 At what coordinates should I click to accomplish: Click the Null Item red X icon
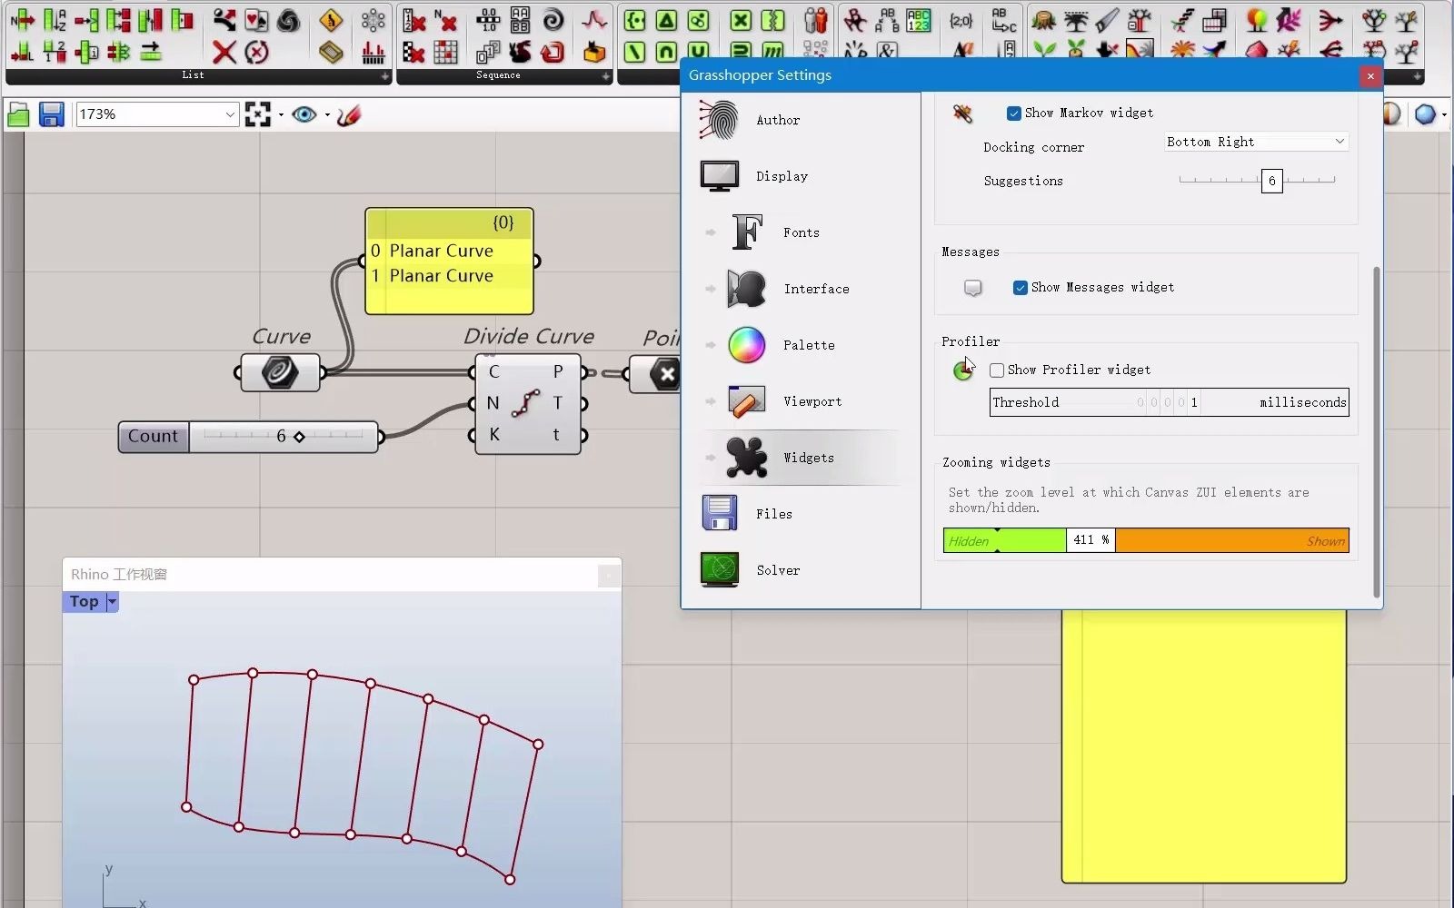point(224,52)
